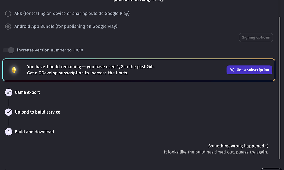284x170 pixels.
Task: Click the yellow diamond subscription gem icon
Action: (x=14, y=69)
